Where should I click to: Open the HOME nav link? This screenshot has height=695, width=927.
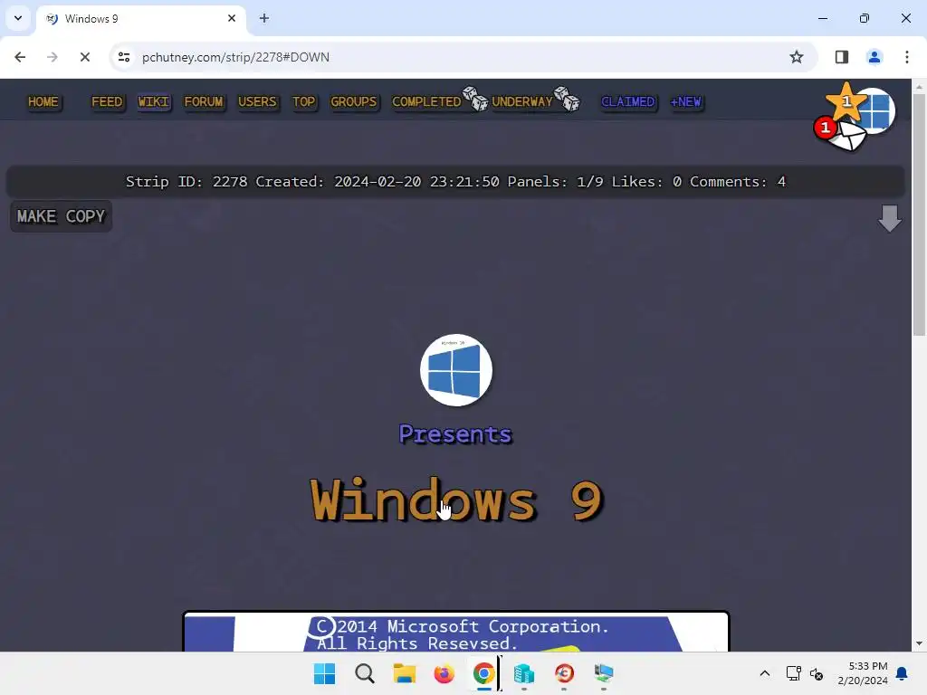(x=43, y=101)
